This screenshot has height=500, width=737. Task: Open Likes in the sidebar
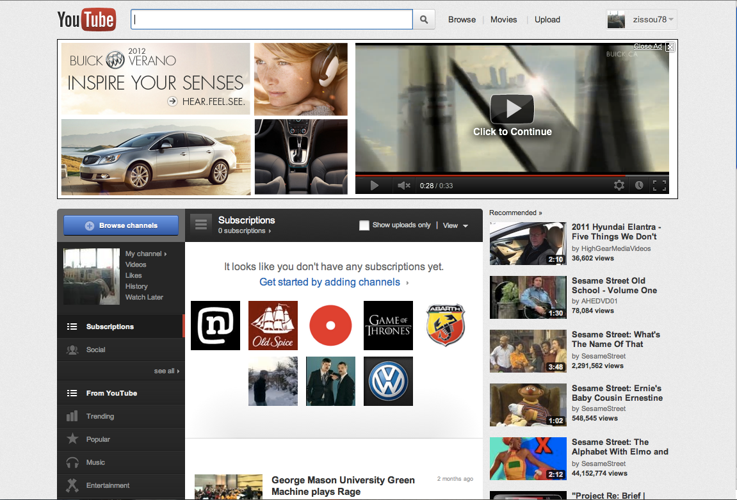[x=133, y=275]
